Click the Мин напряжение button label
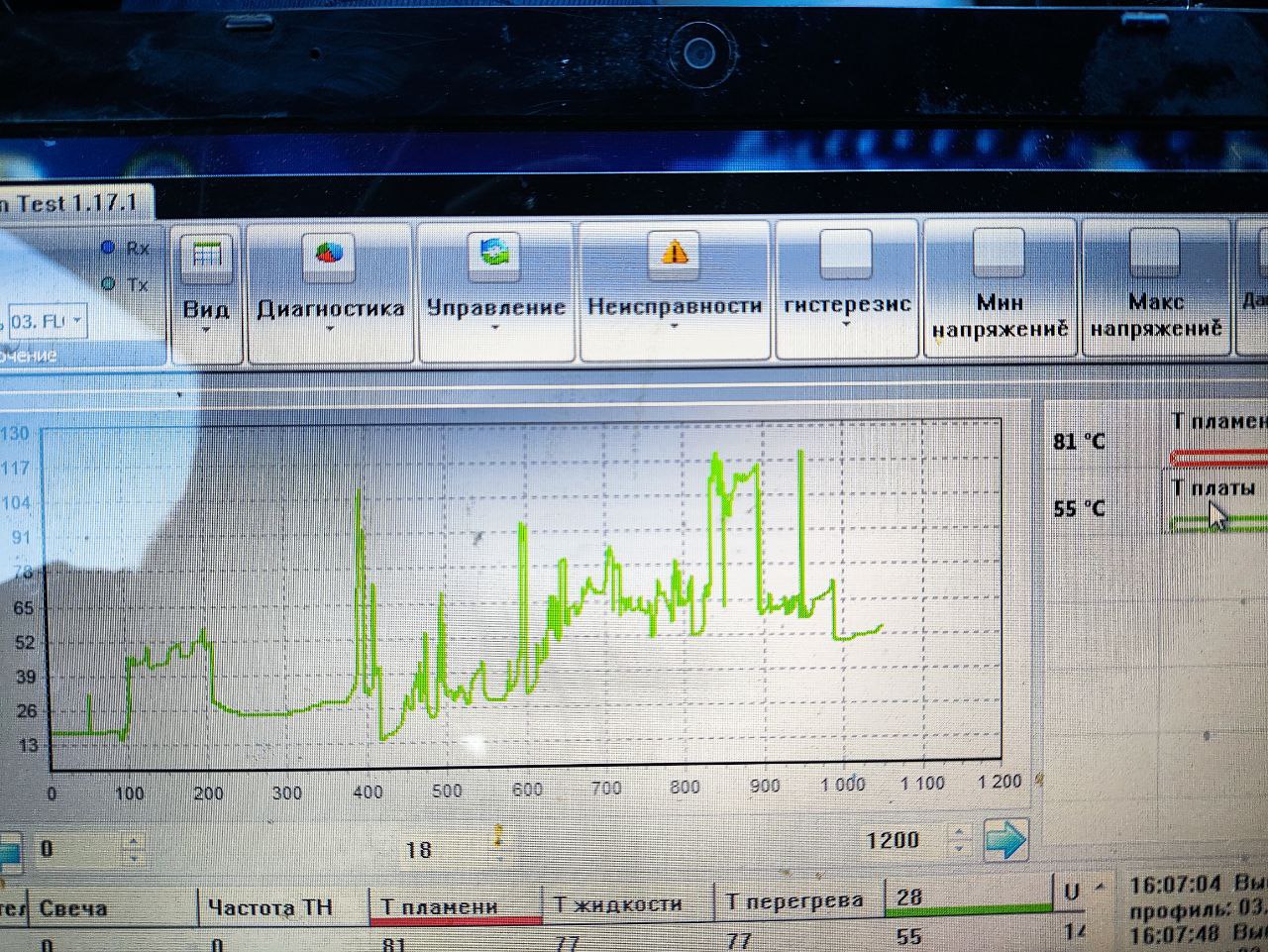 pos(1000,315)
